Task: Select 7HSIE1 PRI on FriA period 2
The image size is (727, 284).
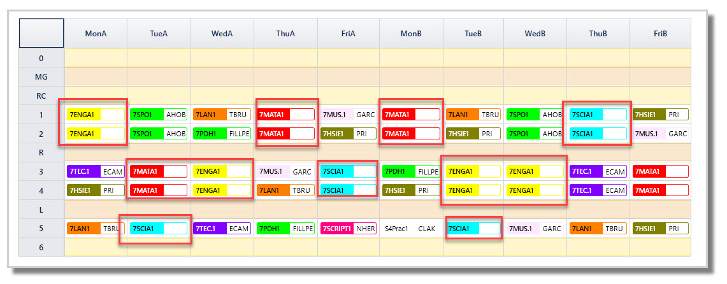Action: (x=348, y=134)
